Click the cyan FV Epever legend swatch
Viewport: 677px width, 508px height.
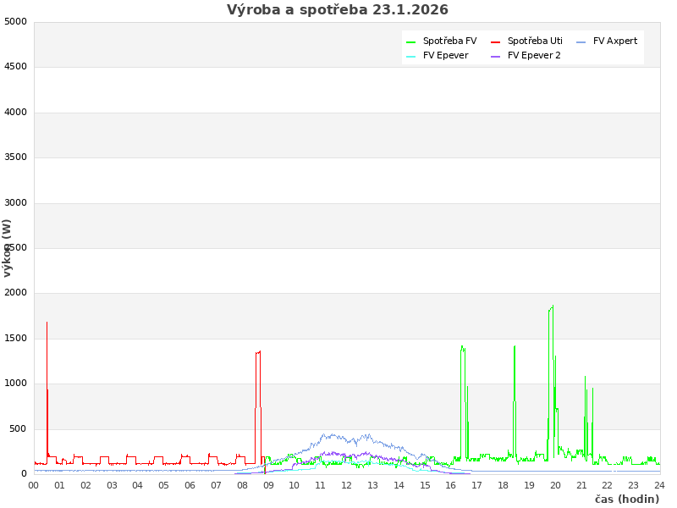coord(410,56)
